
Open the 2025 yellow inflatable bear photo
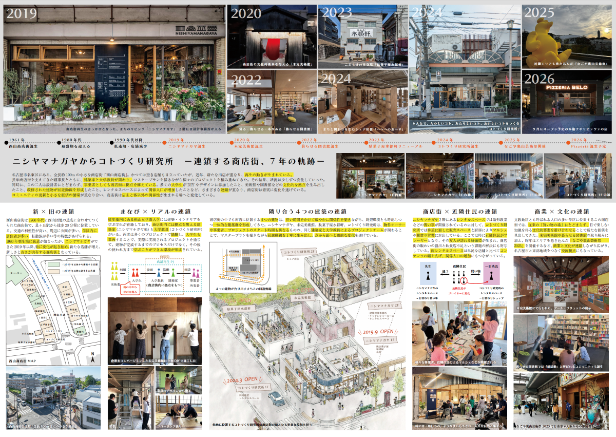pos(567,37)
